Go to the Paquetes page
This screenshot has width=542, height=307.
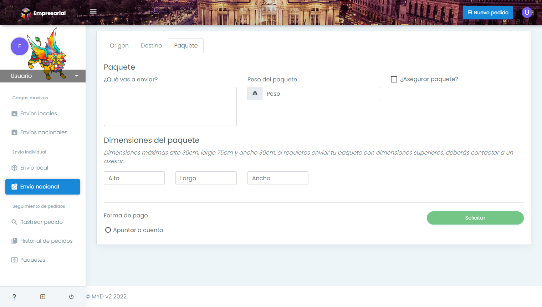tap(43, 260)
